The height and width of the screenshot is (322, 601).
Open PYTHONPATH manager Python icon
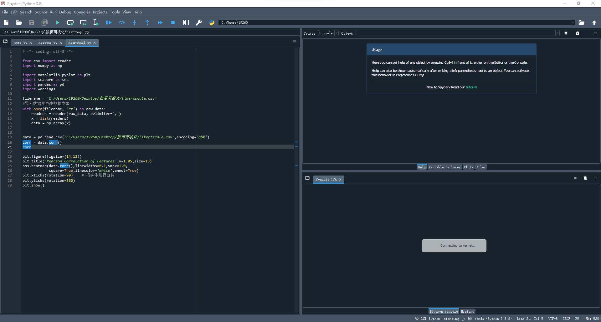212,22
